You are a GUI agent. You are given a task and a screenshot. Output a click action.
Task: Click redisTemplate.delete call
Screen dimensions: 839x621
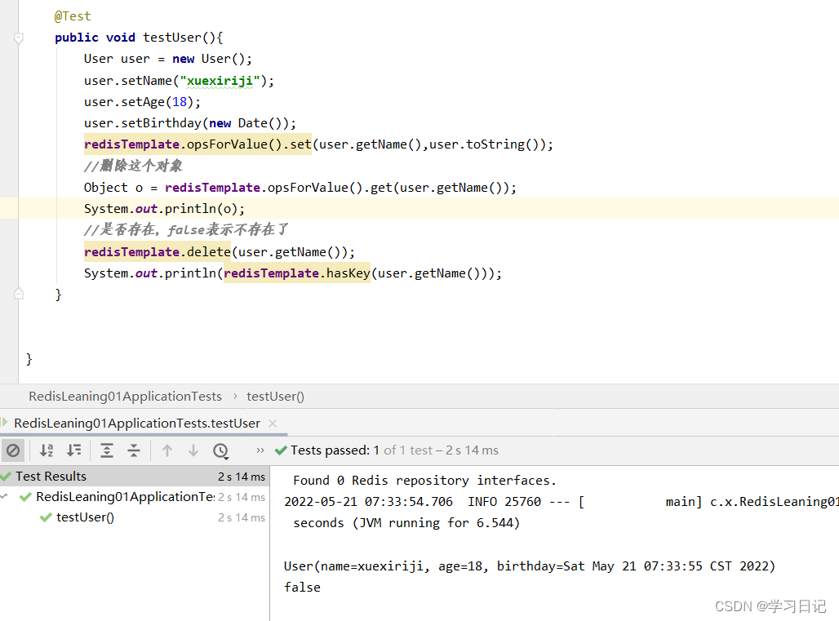point(158,252)
